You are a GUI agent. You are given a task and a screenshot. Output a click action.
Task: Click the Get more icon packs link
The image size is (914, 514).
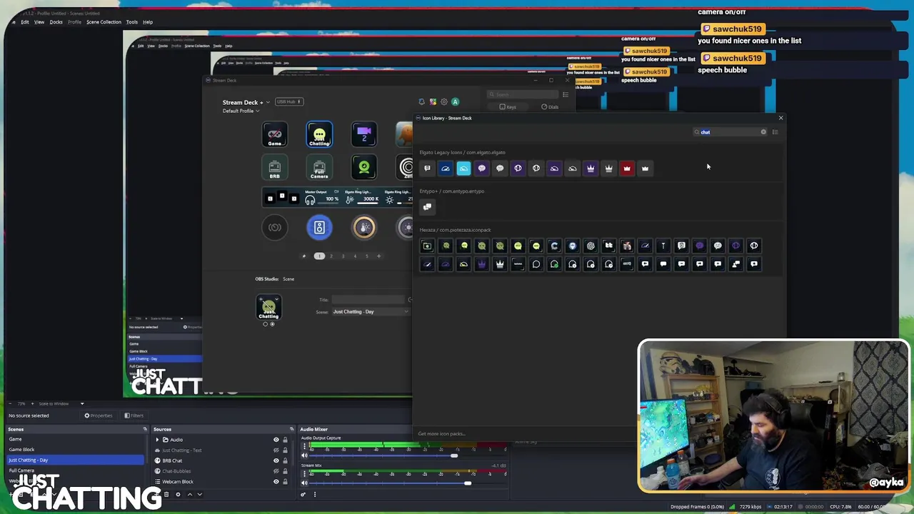click(441, 434)
